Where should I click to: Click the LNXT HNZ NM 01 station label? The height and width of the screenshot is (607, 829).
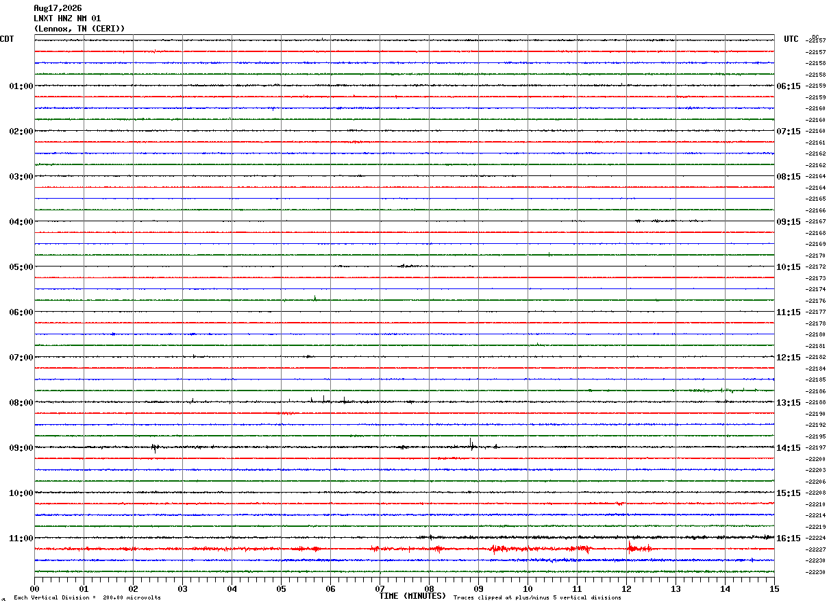67,18
